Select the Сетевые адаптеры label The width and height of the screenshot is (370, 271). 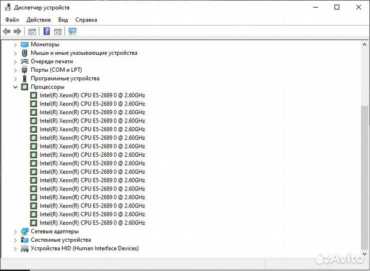(x=54, y=231)
